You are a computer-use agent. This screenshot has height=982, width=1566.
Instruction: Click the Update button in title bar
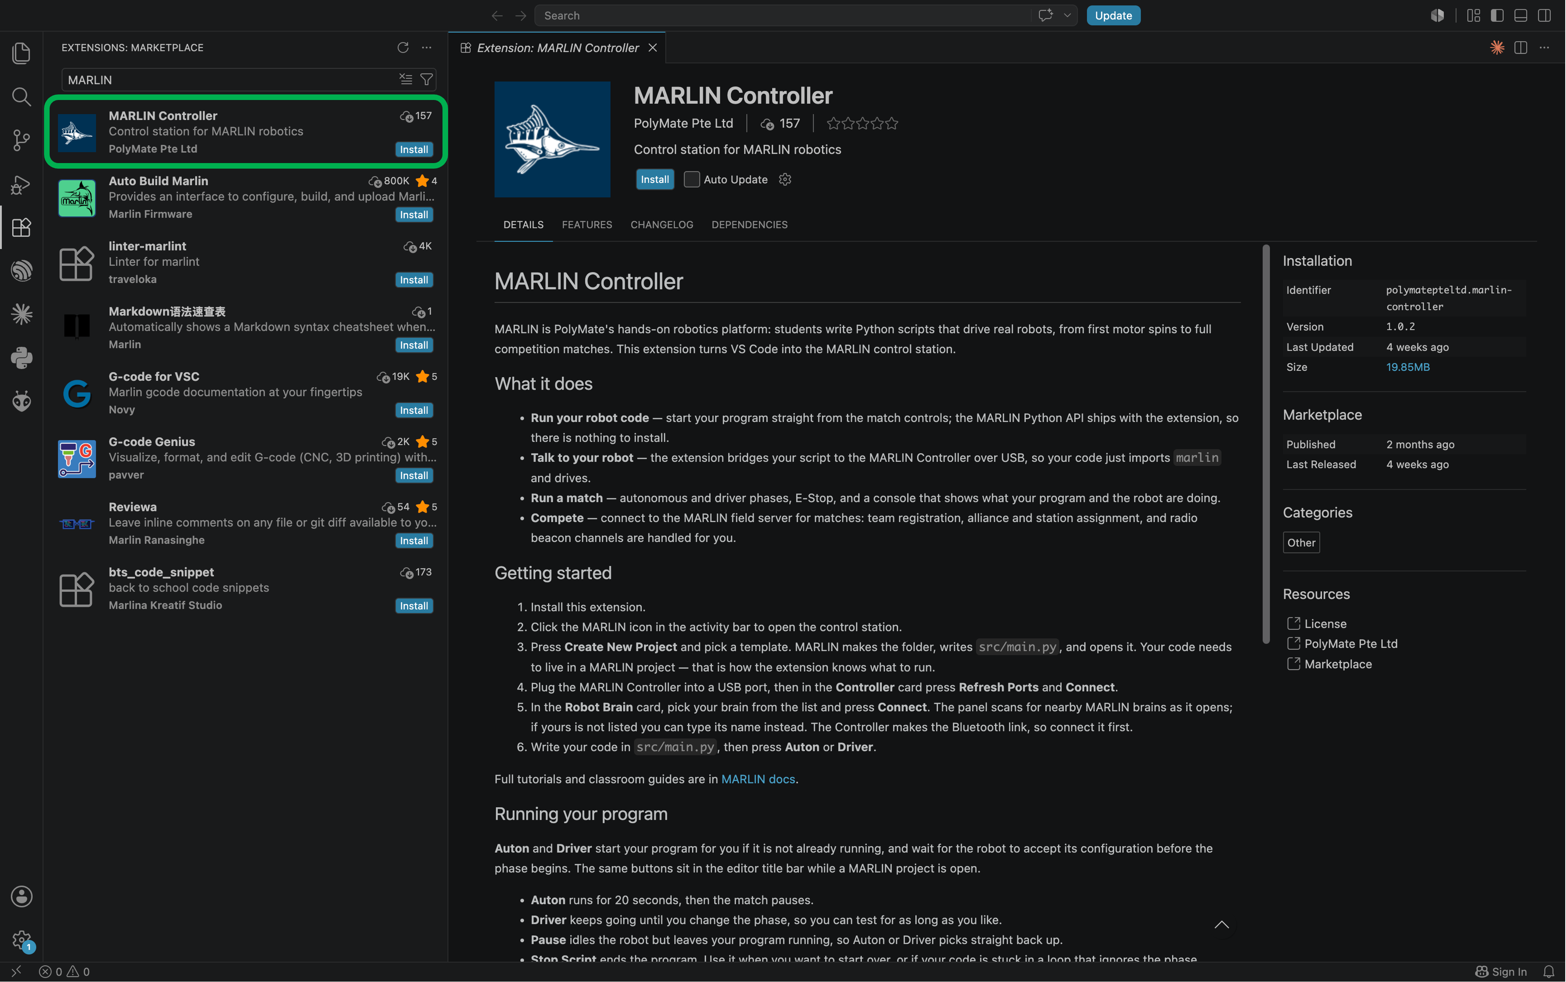[x=1113, y=15]
